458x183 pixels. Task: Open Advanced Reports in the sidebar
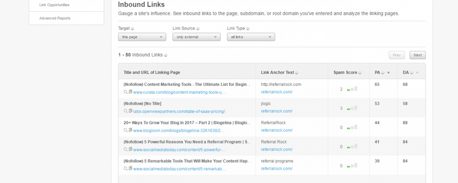(x=54, y=18)
